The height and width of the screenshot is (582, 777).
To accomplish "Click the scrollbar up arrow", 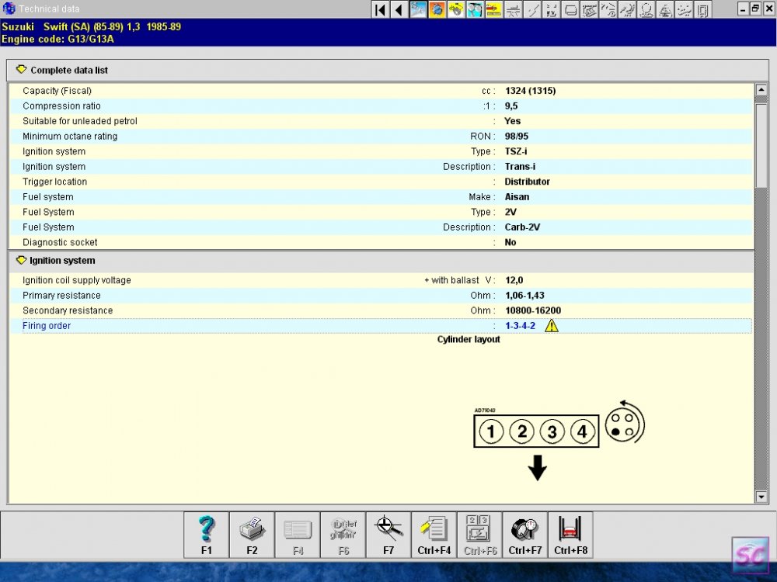I will 761,89.
